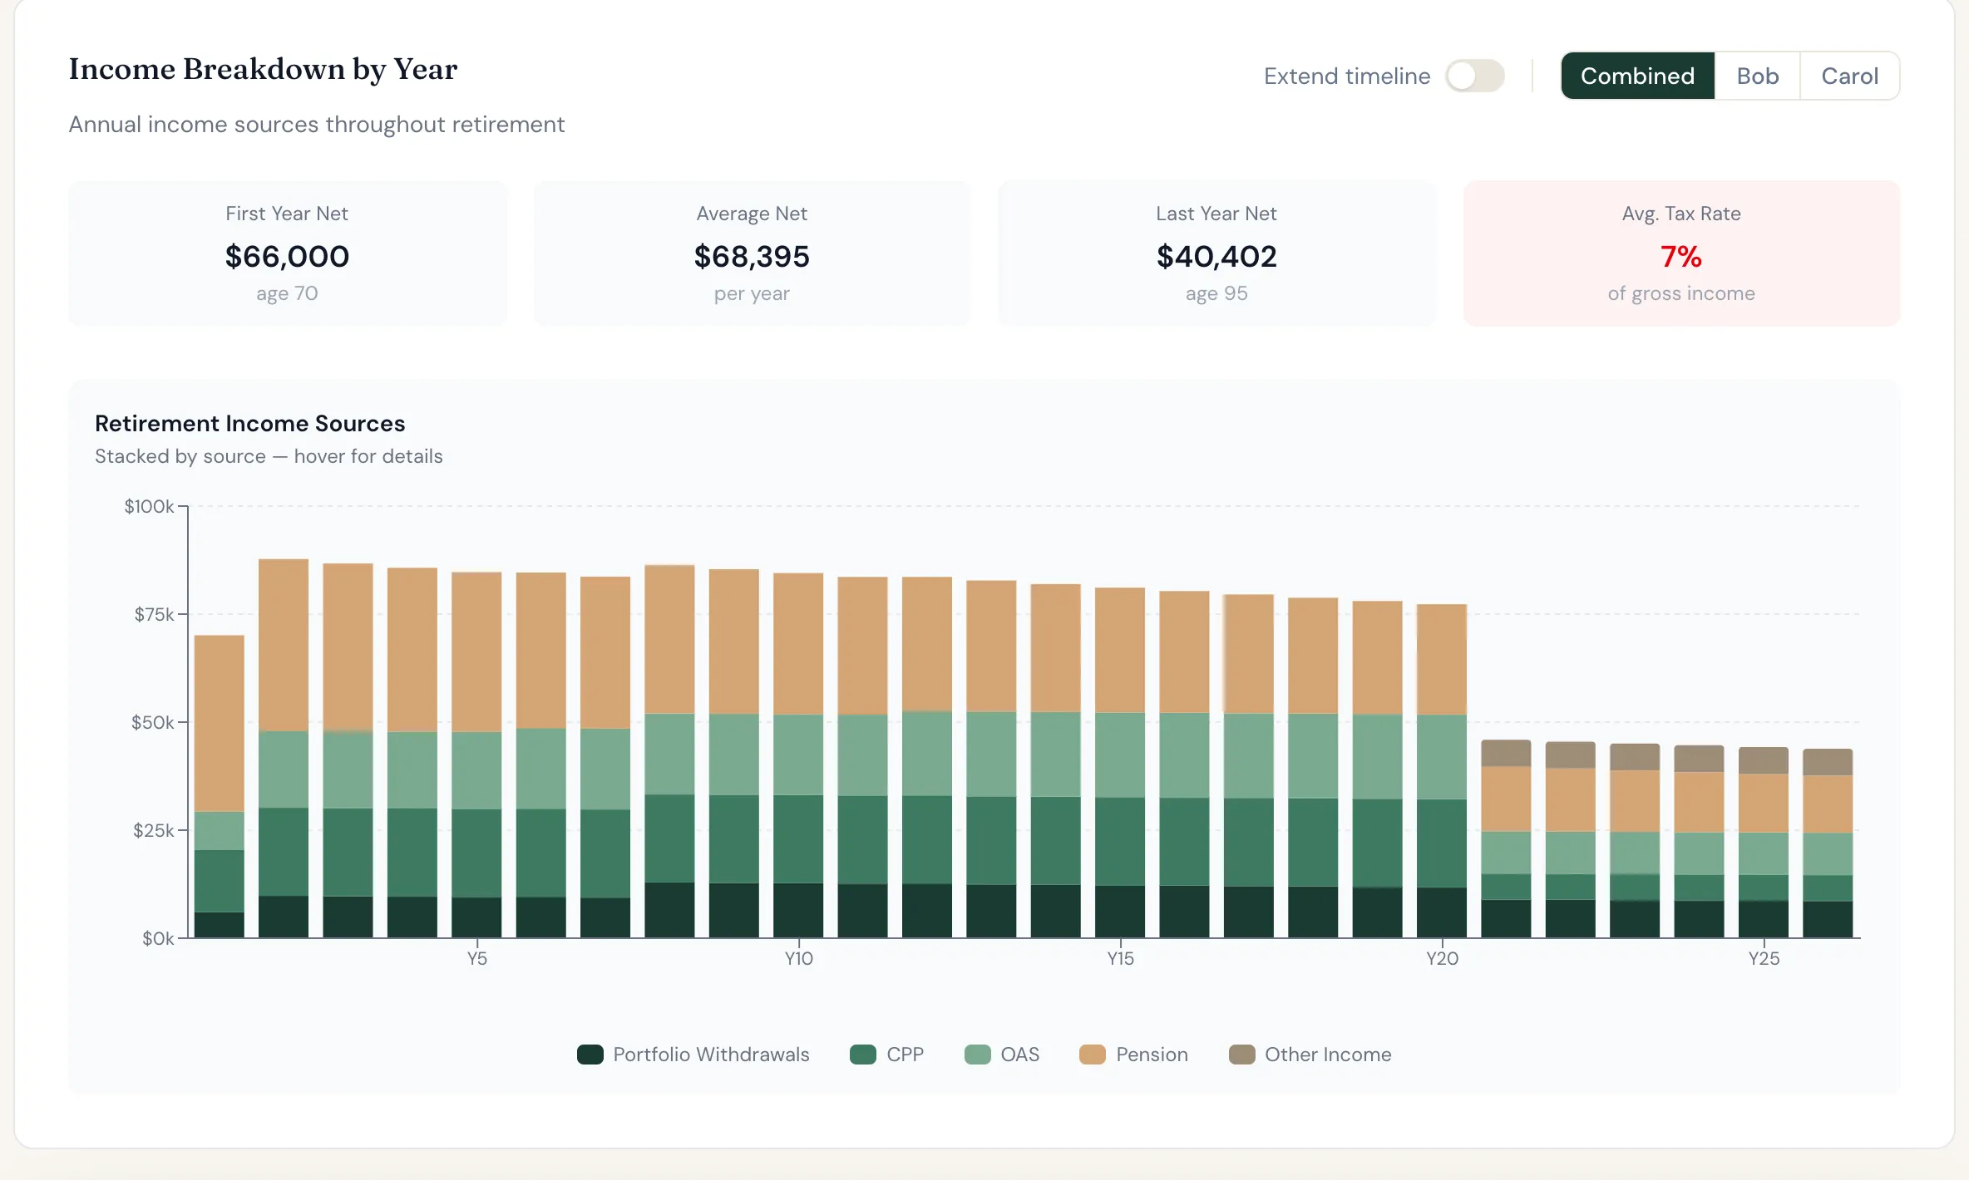This screenshot has height=1180, width=1969.
Task: Click the Income Breakdown by Year heading
Action: (x=263, y=69)
